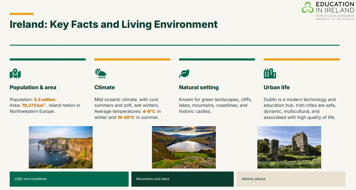Click the sun and rain cloud icon
The image size is (356, 190).
click(x=101, y=73)
